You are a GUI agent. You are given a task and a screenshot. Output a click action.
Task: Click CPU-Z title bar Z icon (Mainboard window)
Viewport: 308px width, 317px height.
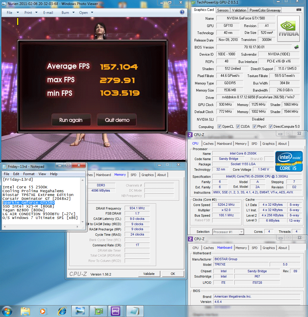pos(190,239)
